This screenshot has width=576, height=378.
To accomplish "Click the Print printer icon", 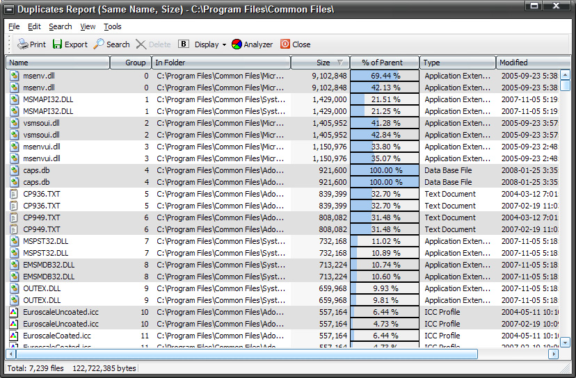I will tap(22, 44).
